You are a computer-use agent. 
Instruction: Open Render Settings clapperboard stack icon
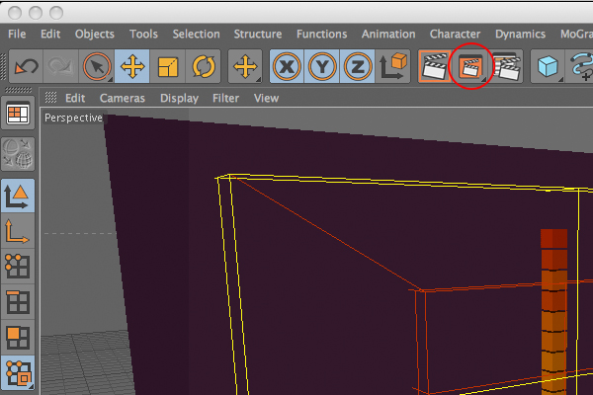(x=506, y=66)
